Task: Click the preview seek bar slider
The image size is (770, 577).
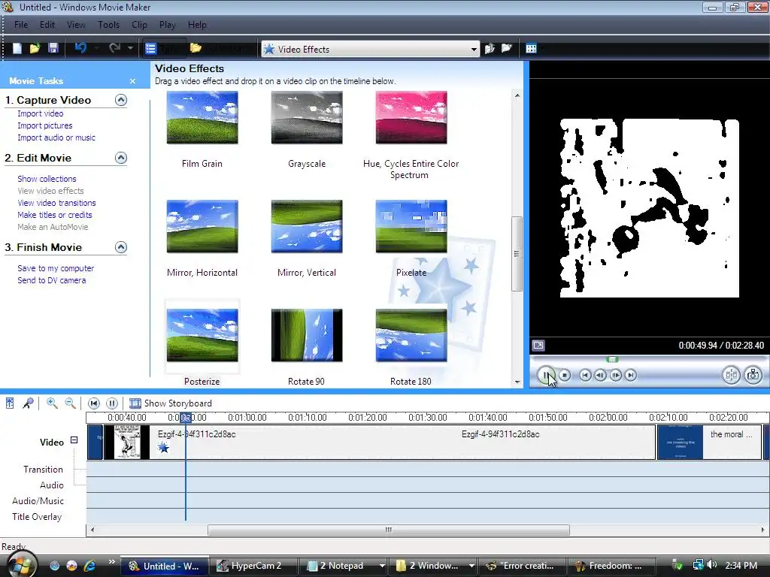Action: 612,360
